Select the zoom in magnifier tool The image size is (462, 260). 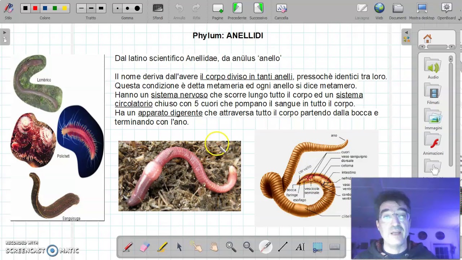point(231,247)
